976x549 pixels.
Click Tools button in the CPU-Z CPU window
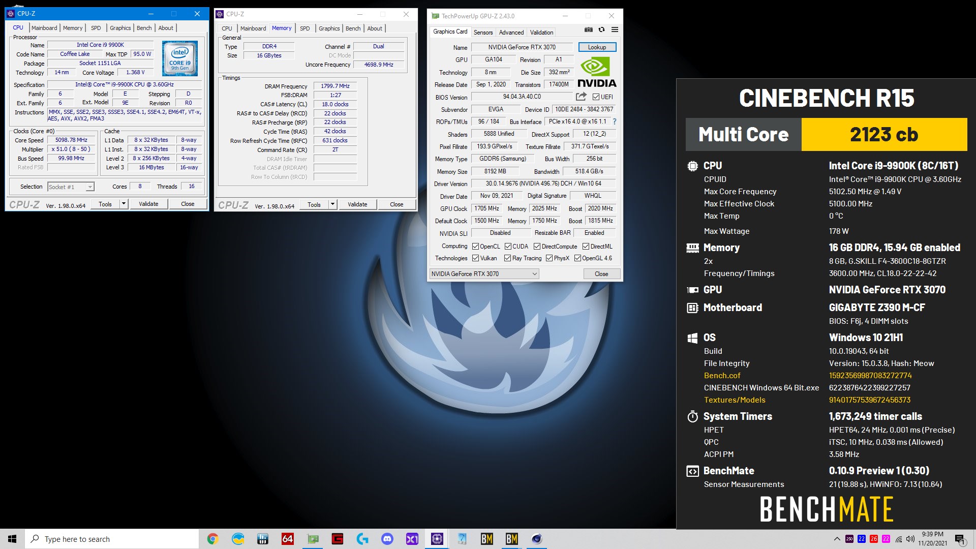point(105,204)
